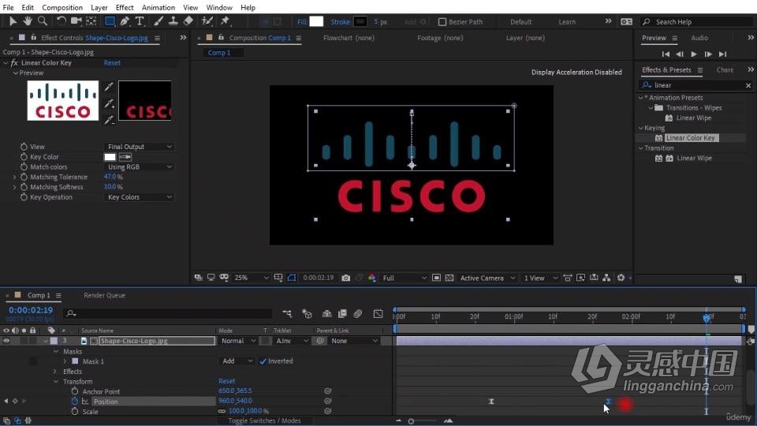Uncheck Inverted on Mask 1
The image size is (757, 426).
[x=263, y=361]
